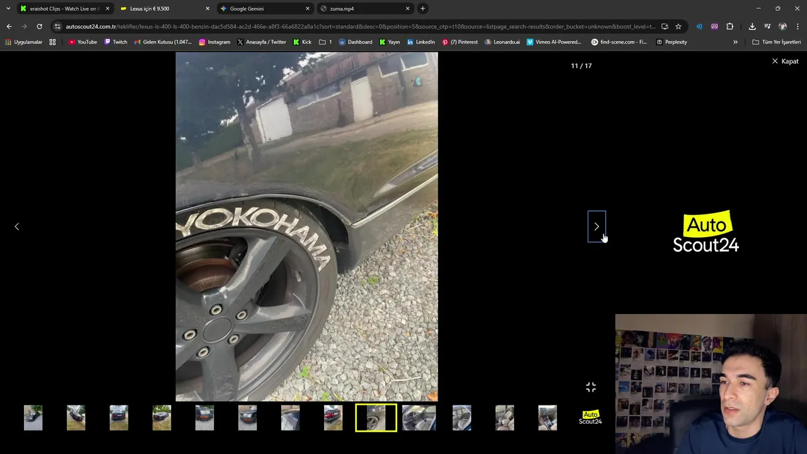
Task: Open the Uygulamalar bookmark
Action: (23, 42)
